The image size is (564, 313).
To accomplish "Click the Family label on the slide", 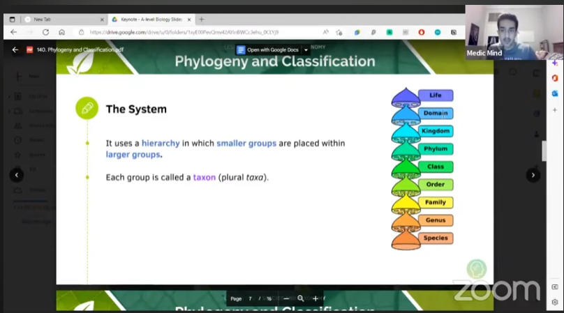I will click(436, 202).
